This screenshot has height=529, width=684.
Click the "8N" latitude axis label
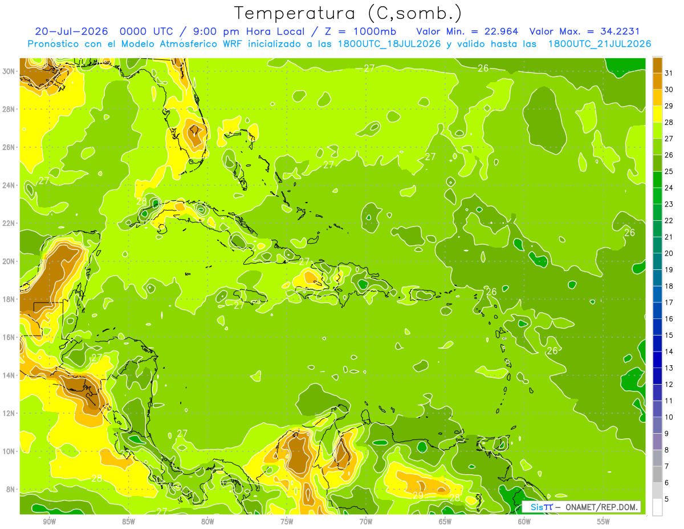11,490
